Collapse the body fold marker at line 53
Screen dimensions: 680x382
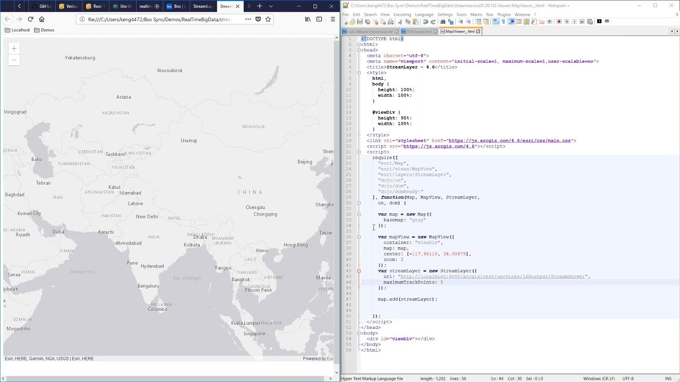pos(359,333)
